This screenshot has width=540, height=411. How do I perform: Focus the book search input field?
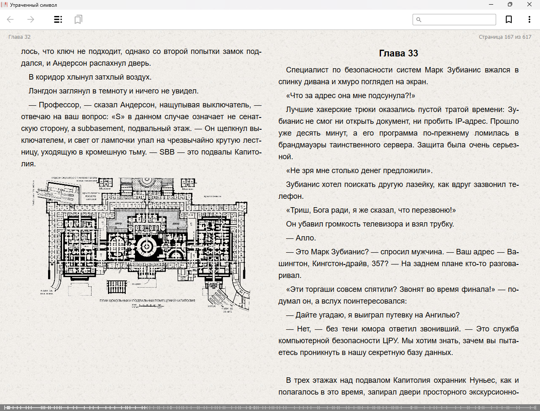458,19
